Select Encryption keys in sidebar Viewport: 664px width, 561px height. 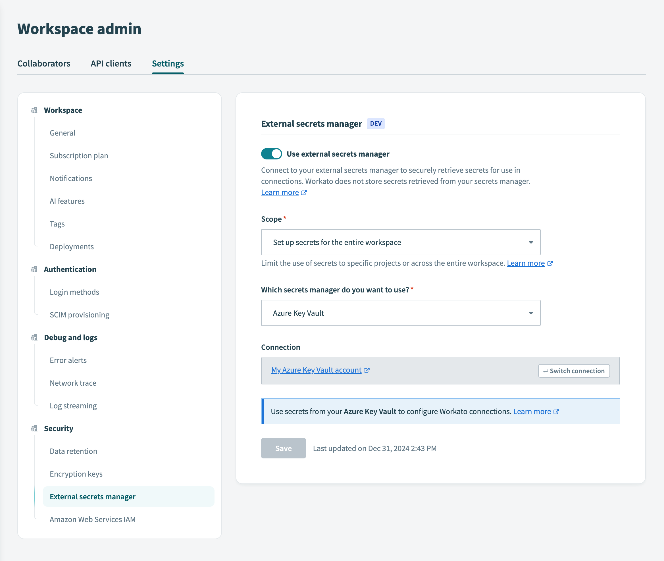tap(76, 474)
